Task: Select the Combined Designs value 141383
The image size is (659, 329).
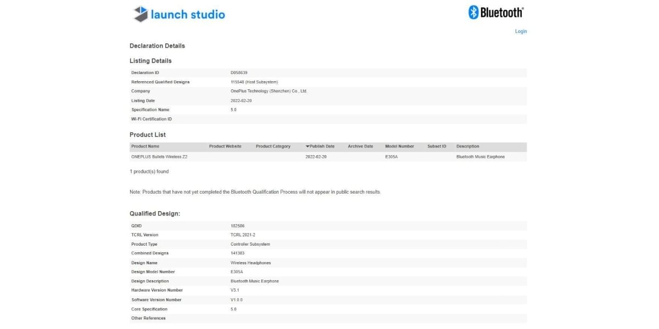Action: point(238,253)
